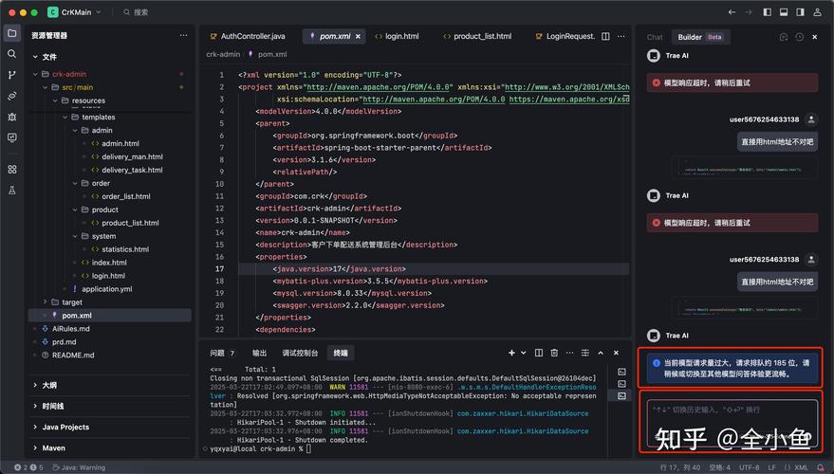Open application.yml in file tree
Screen dimensions: 834x474
coord(107,289)
